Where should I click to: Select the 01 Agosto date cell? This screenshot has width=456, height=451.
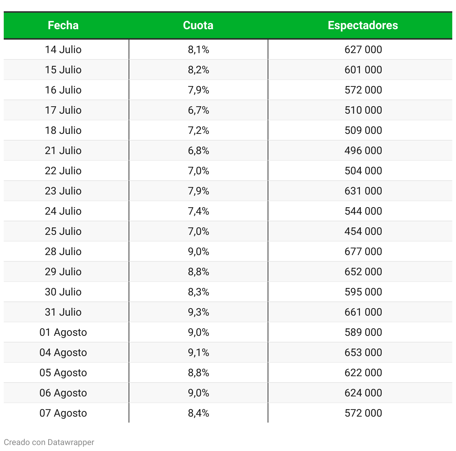pos(63,332)
